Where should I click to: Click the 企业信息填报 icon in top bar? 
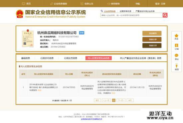pos(52,4)
